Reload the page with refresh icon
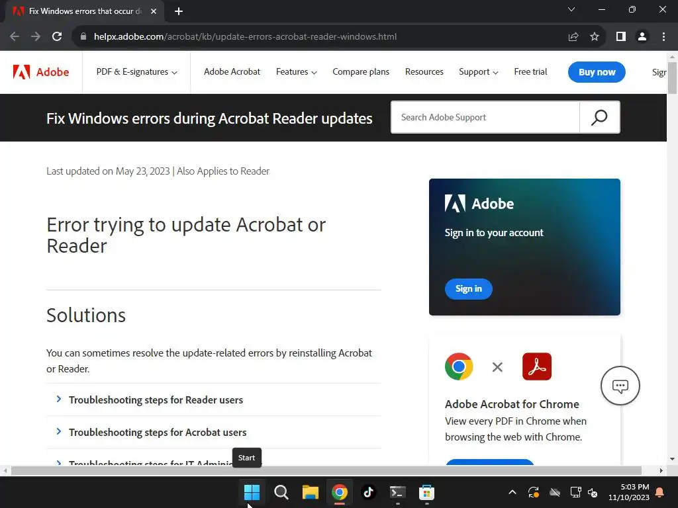The width and height of the screenshot is (678, 508). 57,37
